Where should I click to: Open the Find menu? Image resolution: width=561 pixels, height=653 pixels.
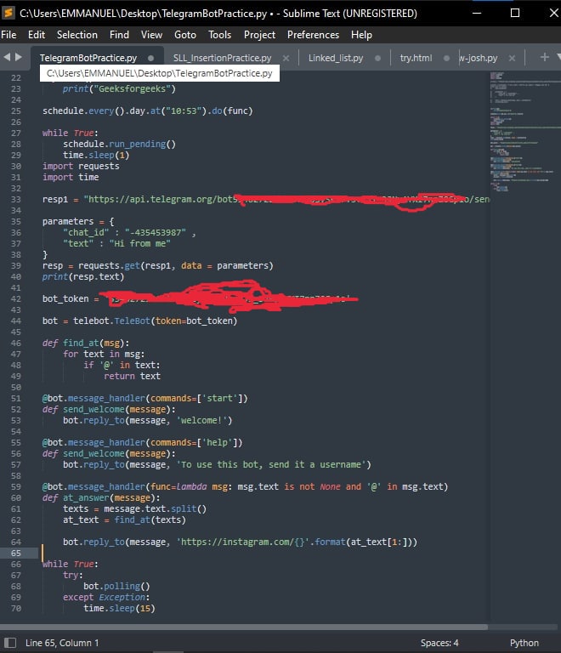pos(119,35)
